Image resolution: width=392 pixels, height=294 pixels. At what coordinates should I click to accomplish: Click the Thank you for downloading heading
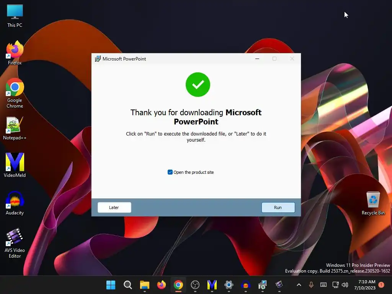click(196, 117)
